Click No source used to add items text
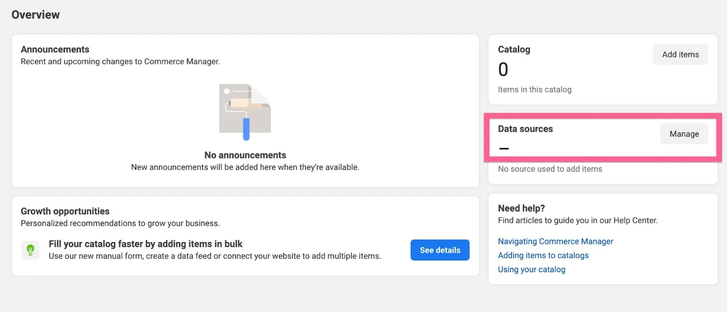The height and width of the screenshot is (312, 727). [550, 169]
